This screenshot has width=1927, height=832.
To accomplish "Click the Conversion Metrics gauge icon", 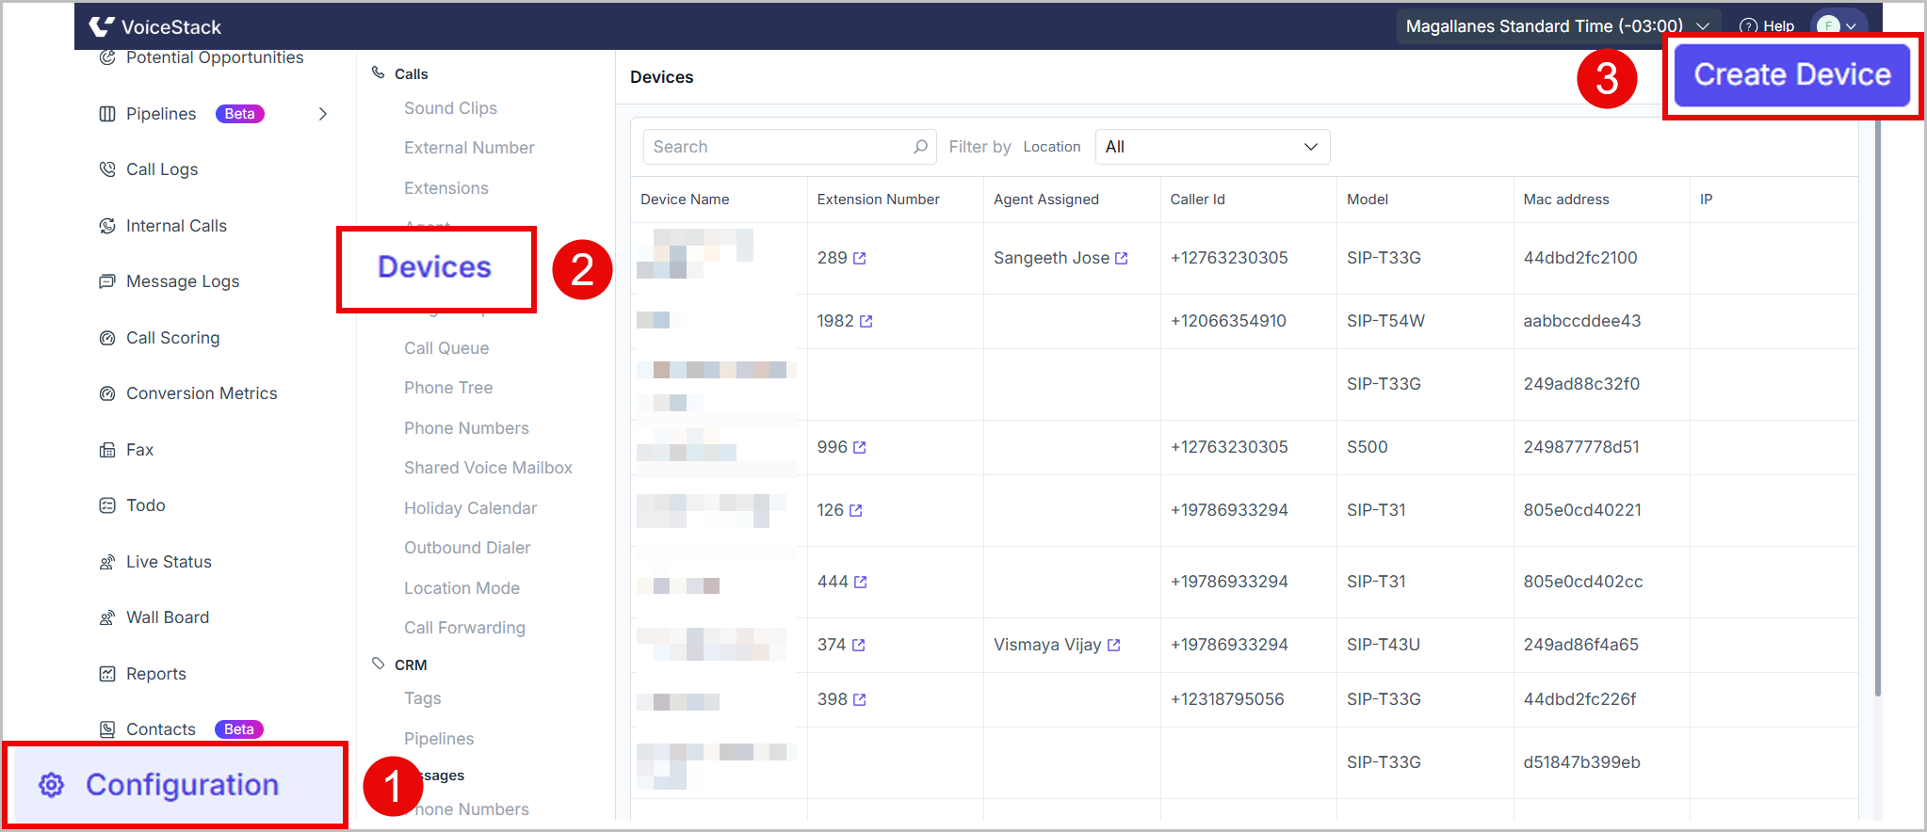I will (107, 393).
